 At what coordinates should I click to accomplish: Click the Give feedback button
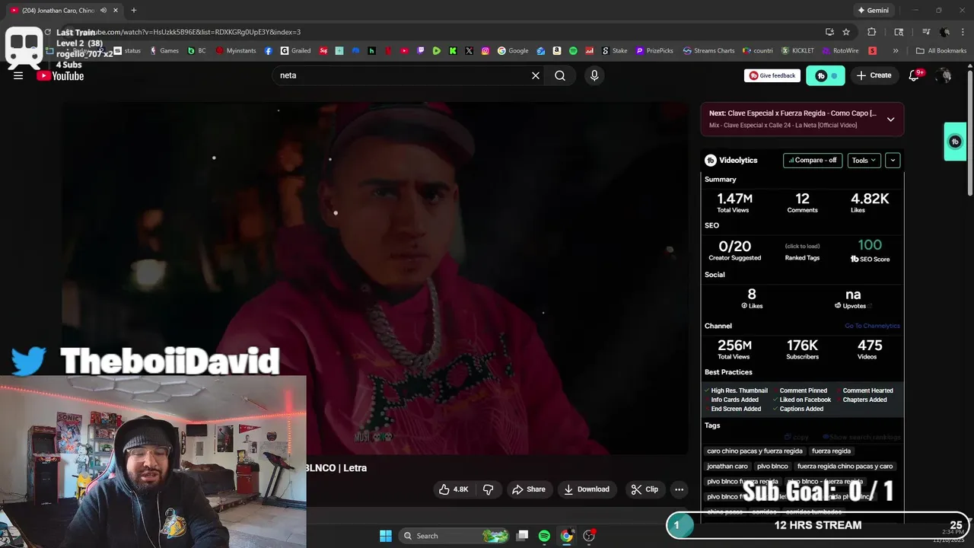click(772, 75)
